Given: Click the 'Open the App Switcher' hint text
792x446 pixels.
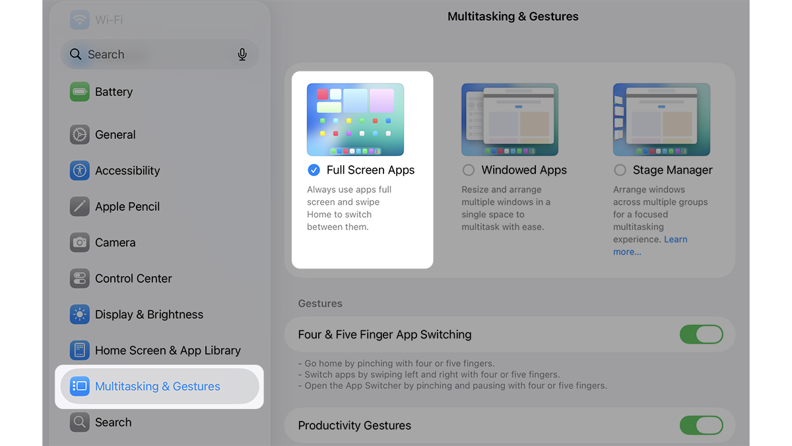Looking at the screenshot, I should (x=453, y=385).
